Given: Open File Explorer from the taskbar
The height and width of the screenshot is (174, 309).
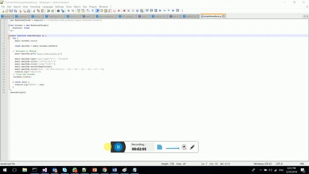Looking at the screenshot, I should click(25, 170).
